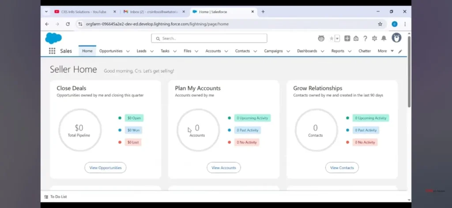452x208 pixels.
Task: Expand the Accounts tab dropdown chevron
Action: coord(226,51)
